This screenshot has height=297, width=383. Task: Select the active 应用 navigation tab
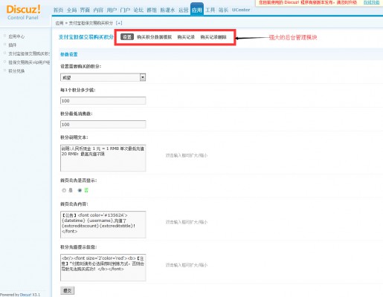pyautogui.click(x=197, y=10)
